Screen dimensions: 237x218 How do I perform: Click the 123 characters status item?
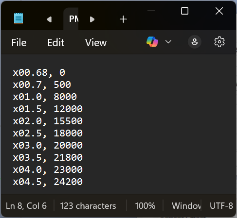(x=88, y=206)
